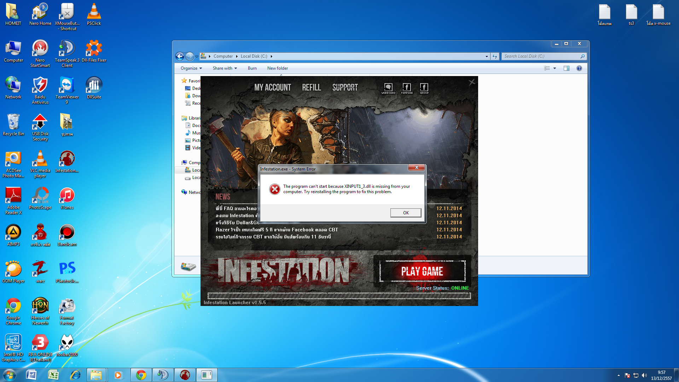
Task: Click Google Chrome in the taskbar
Action: (x=141, y=375)
